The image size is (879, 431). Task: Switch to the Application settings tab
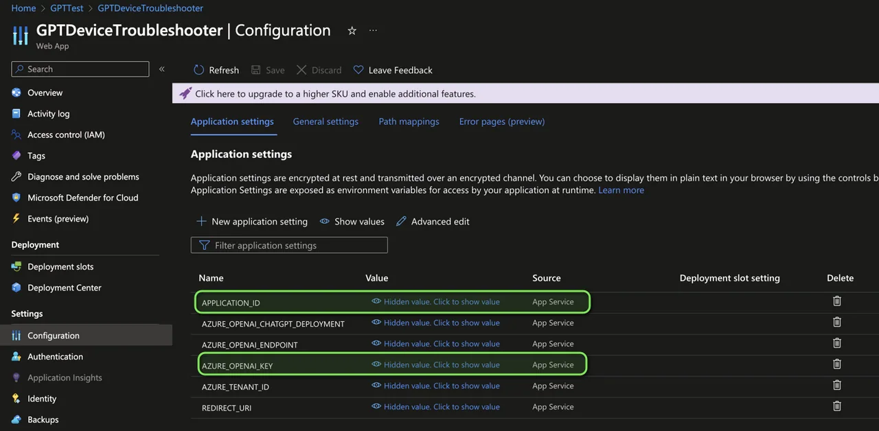coord(232,121)
